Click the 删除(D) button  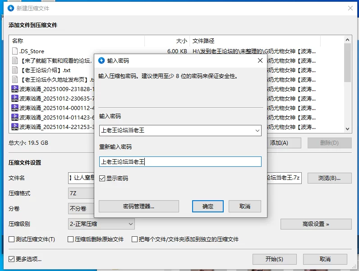[330, 143]
